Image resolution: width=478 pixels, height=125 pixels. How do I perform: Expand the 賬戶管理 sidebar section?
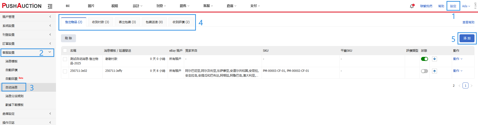tap(27, 17)
